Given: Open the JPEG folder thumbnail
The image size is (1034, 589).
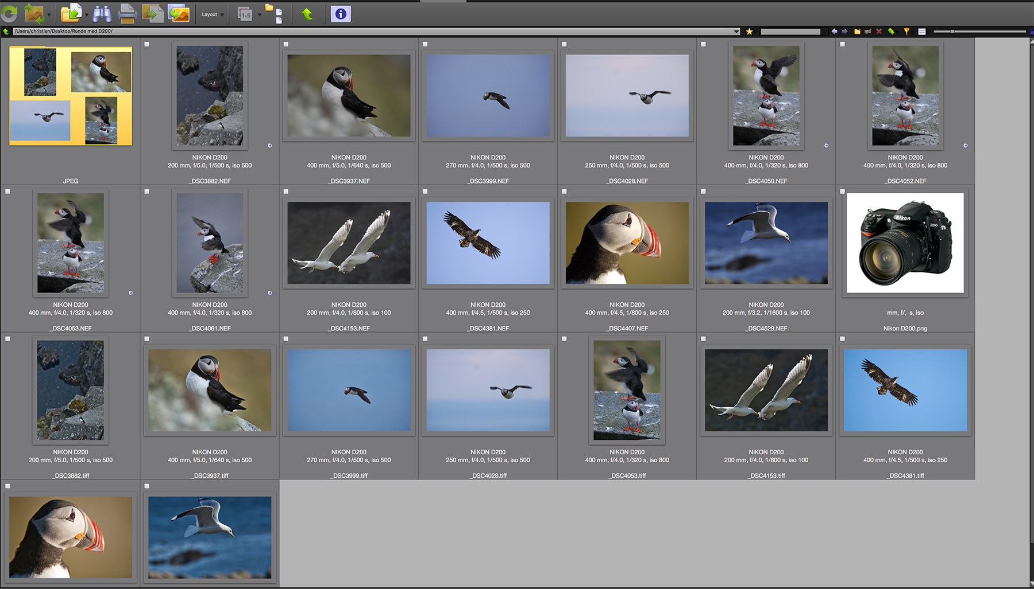Looking at the screenshot, I should coord(71,96).
